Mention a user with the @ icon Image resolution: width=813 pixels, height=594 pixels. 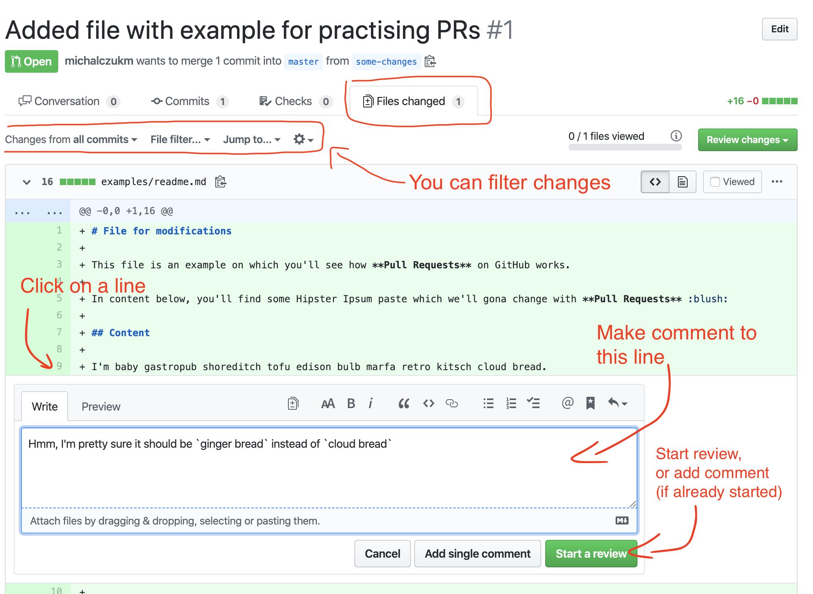coord(567,403)
